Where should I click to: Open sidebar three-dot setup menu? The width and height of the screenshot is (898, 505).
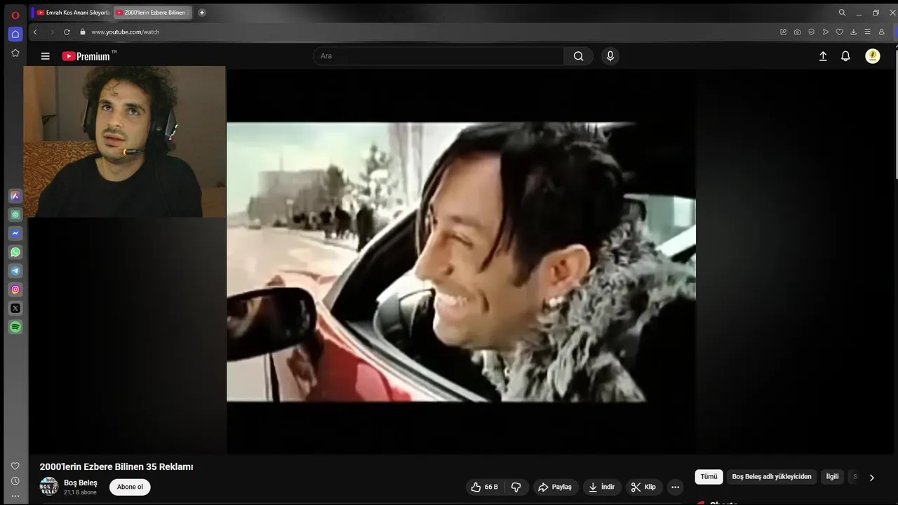15,496
